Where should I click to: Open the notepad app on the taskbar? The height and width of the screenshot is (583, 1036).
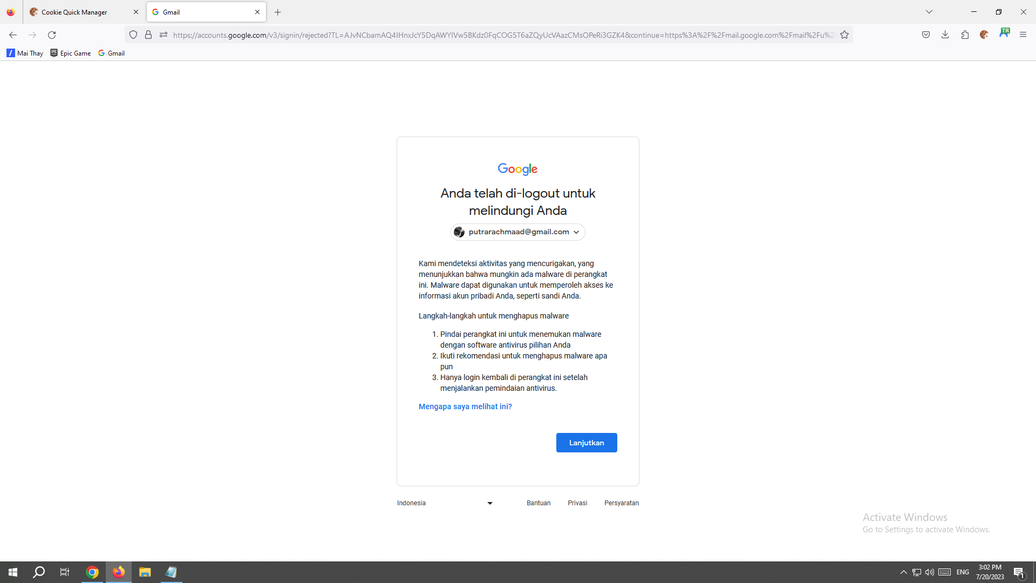(x=171, y=572)
